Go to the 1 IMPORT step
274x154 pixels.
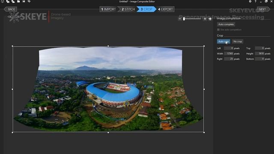coord(108,9)
